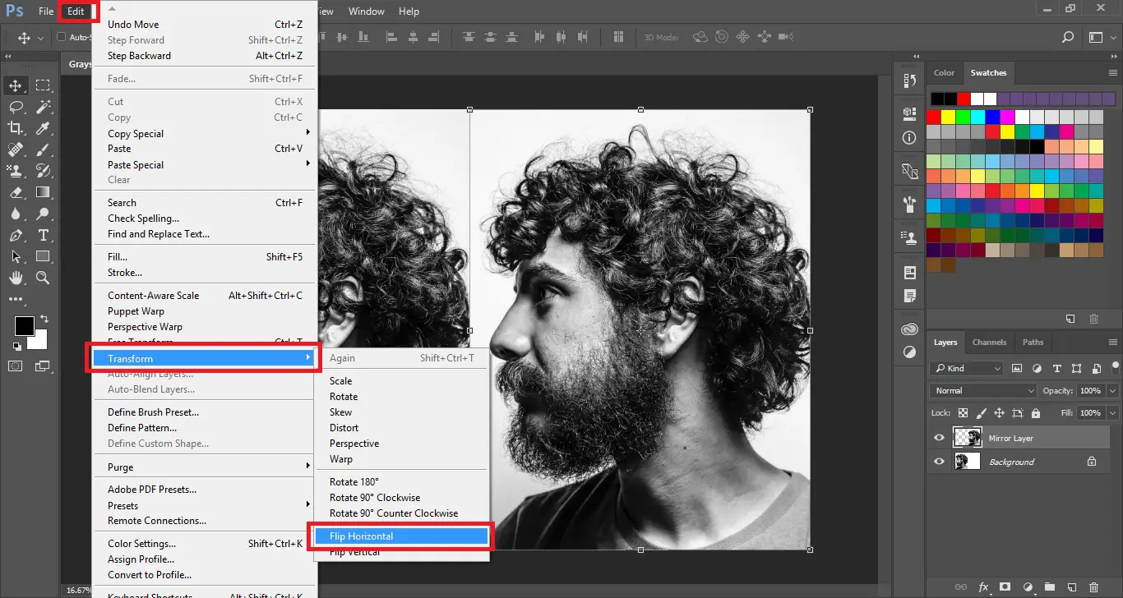Switch to the Channels tab

click(989, 343)
